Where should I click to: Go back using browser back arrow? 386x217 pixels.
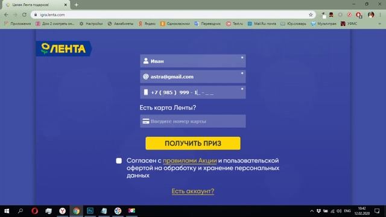click(6, 14)
